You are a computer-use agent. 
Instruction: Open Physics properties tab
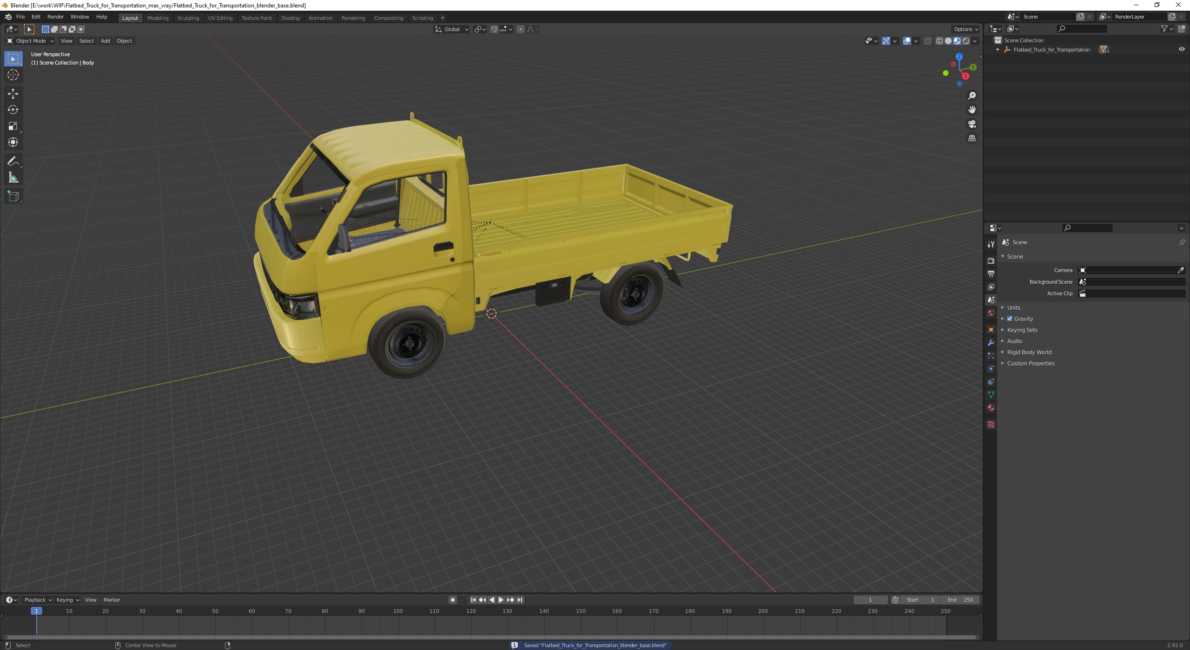click(x=991, y=369)
